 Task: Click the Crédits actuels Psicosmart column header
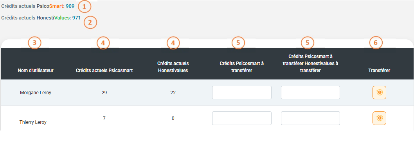pos(104,70)
